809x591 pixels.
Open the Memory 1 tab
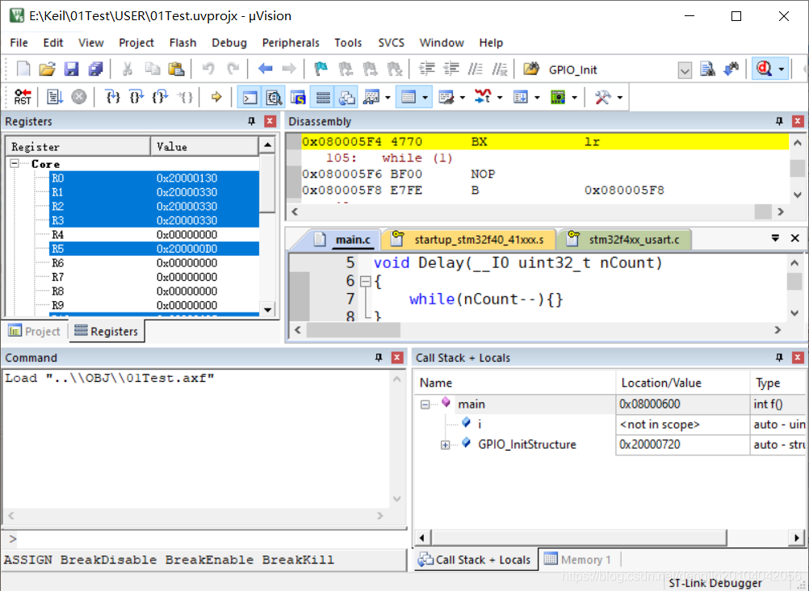click(x=578, y=560)
